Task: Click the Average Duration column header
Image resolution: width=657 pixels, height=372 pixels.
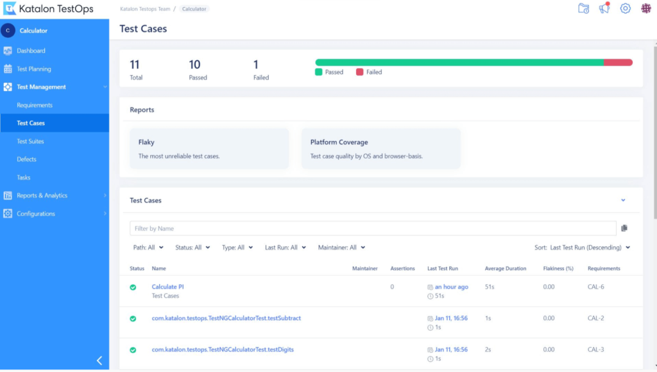Action: click(506, 269)
